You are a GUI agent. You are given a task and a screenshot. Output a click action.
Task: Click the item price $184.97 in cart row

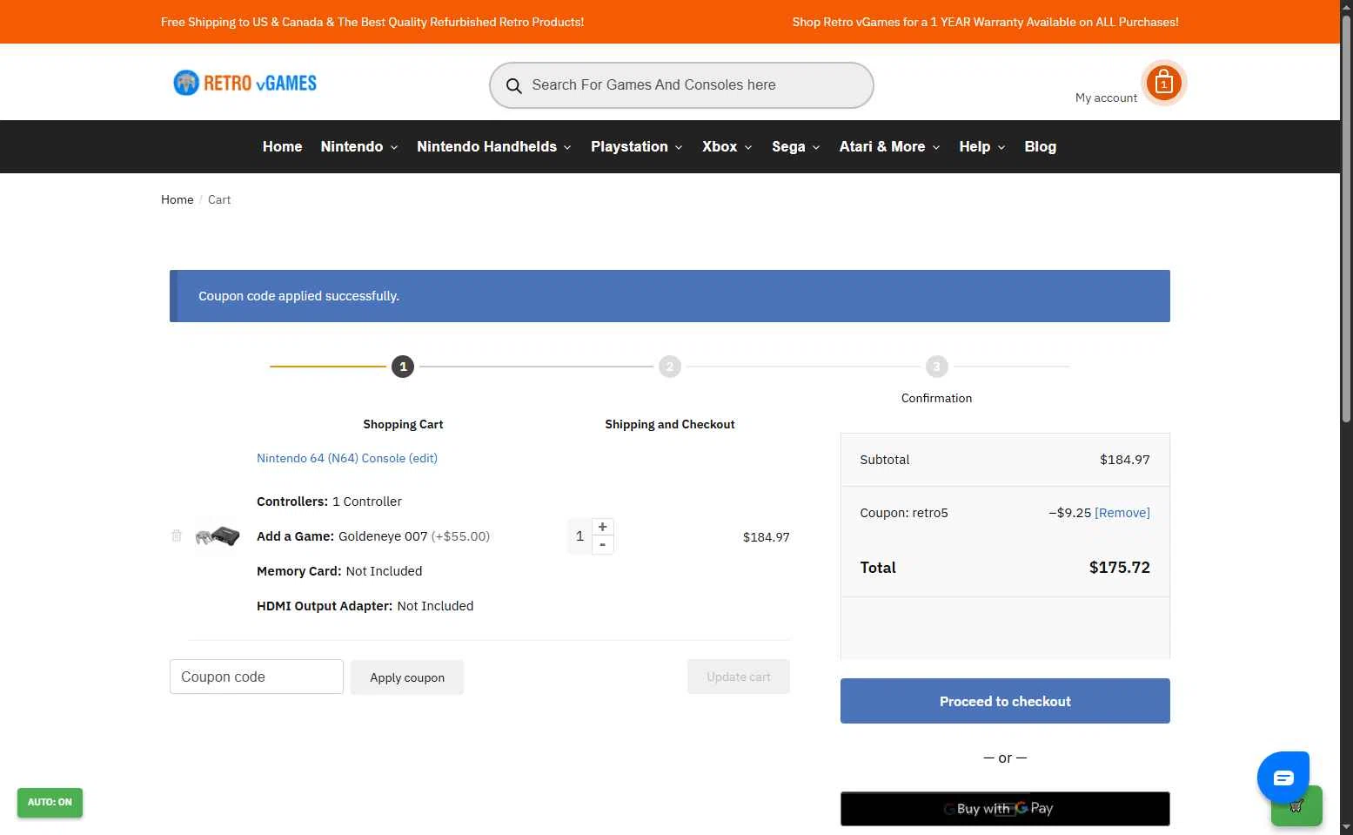[767, 537]
